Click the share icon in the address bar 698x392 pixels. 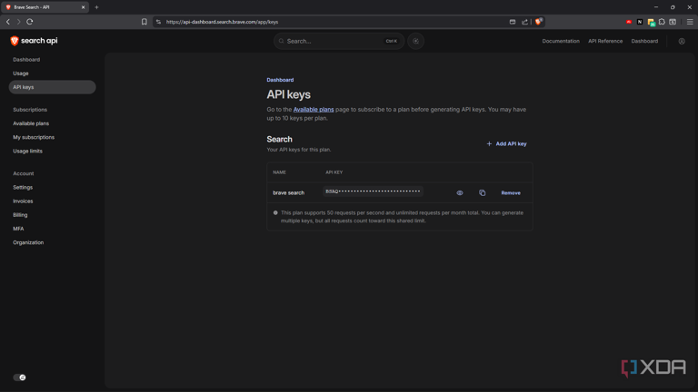point(524,22)
